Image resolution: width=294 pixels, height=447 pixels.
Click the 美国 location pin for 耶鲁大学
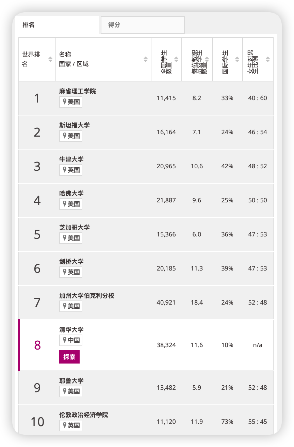(70, 391)
